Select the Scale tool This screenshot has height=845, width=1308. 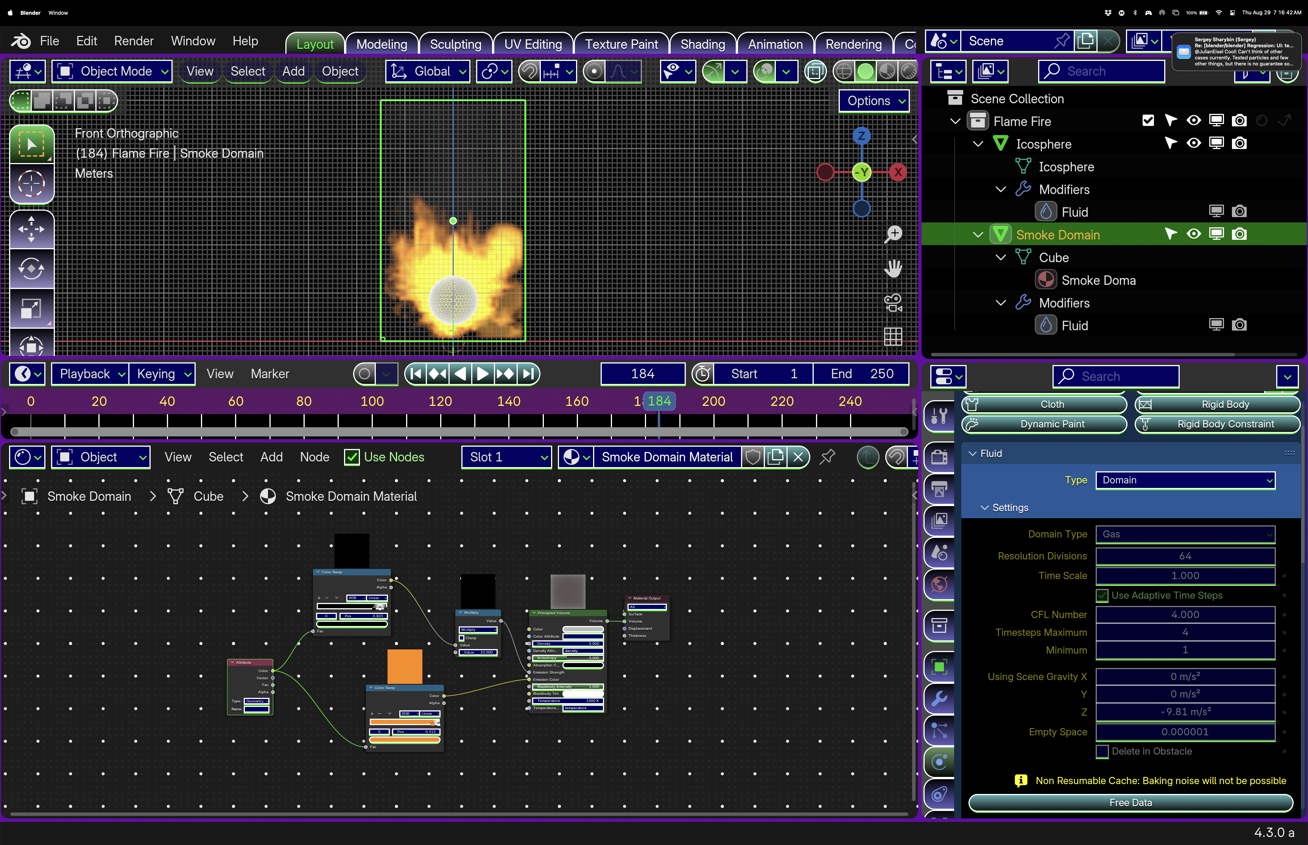pyautogui.click(x=32, y=308)
